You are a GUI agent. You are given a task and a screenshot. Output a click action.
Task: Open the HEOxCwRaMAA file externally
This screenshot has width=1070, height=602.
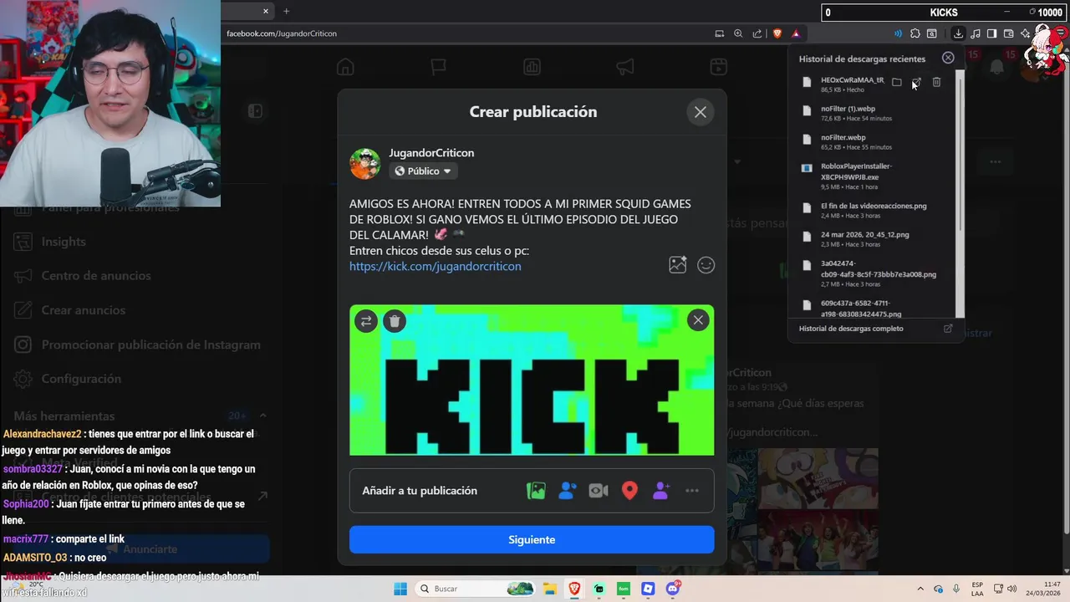coord(916,82)
